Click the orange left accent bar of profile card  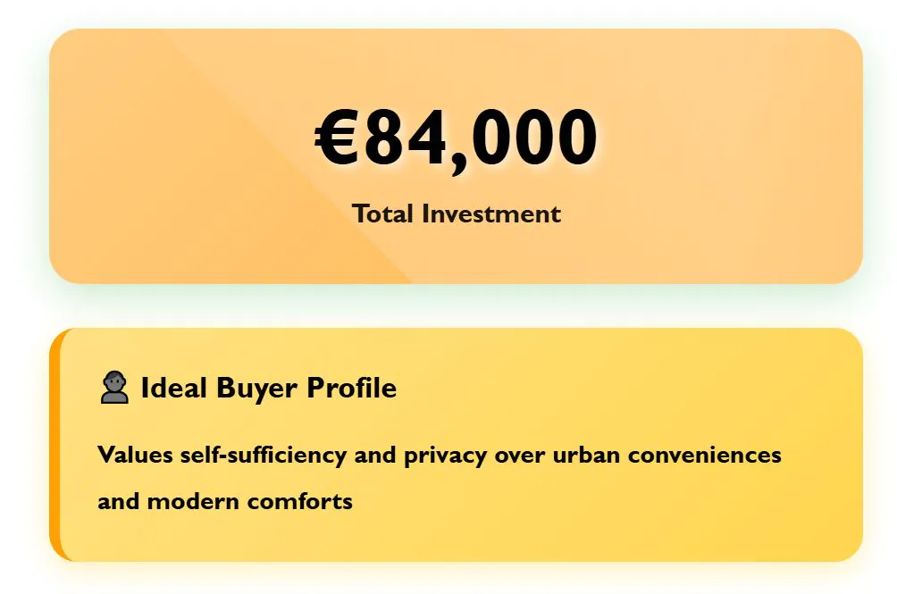[54, 445]
